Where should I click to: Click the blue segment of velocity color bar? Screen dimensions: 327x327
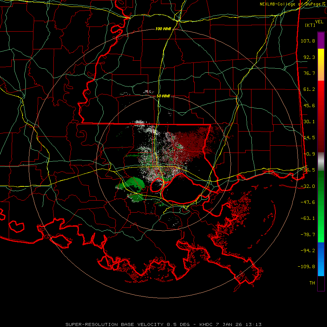(x=321, y=259)
